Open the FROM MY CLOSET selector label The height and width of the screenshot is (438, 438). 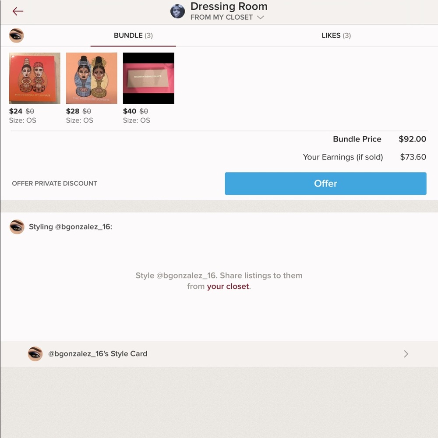point(222,18)
